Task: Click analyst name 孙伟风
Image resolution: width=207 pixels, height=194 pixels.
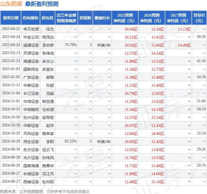Action: click(48, 157)
